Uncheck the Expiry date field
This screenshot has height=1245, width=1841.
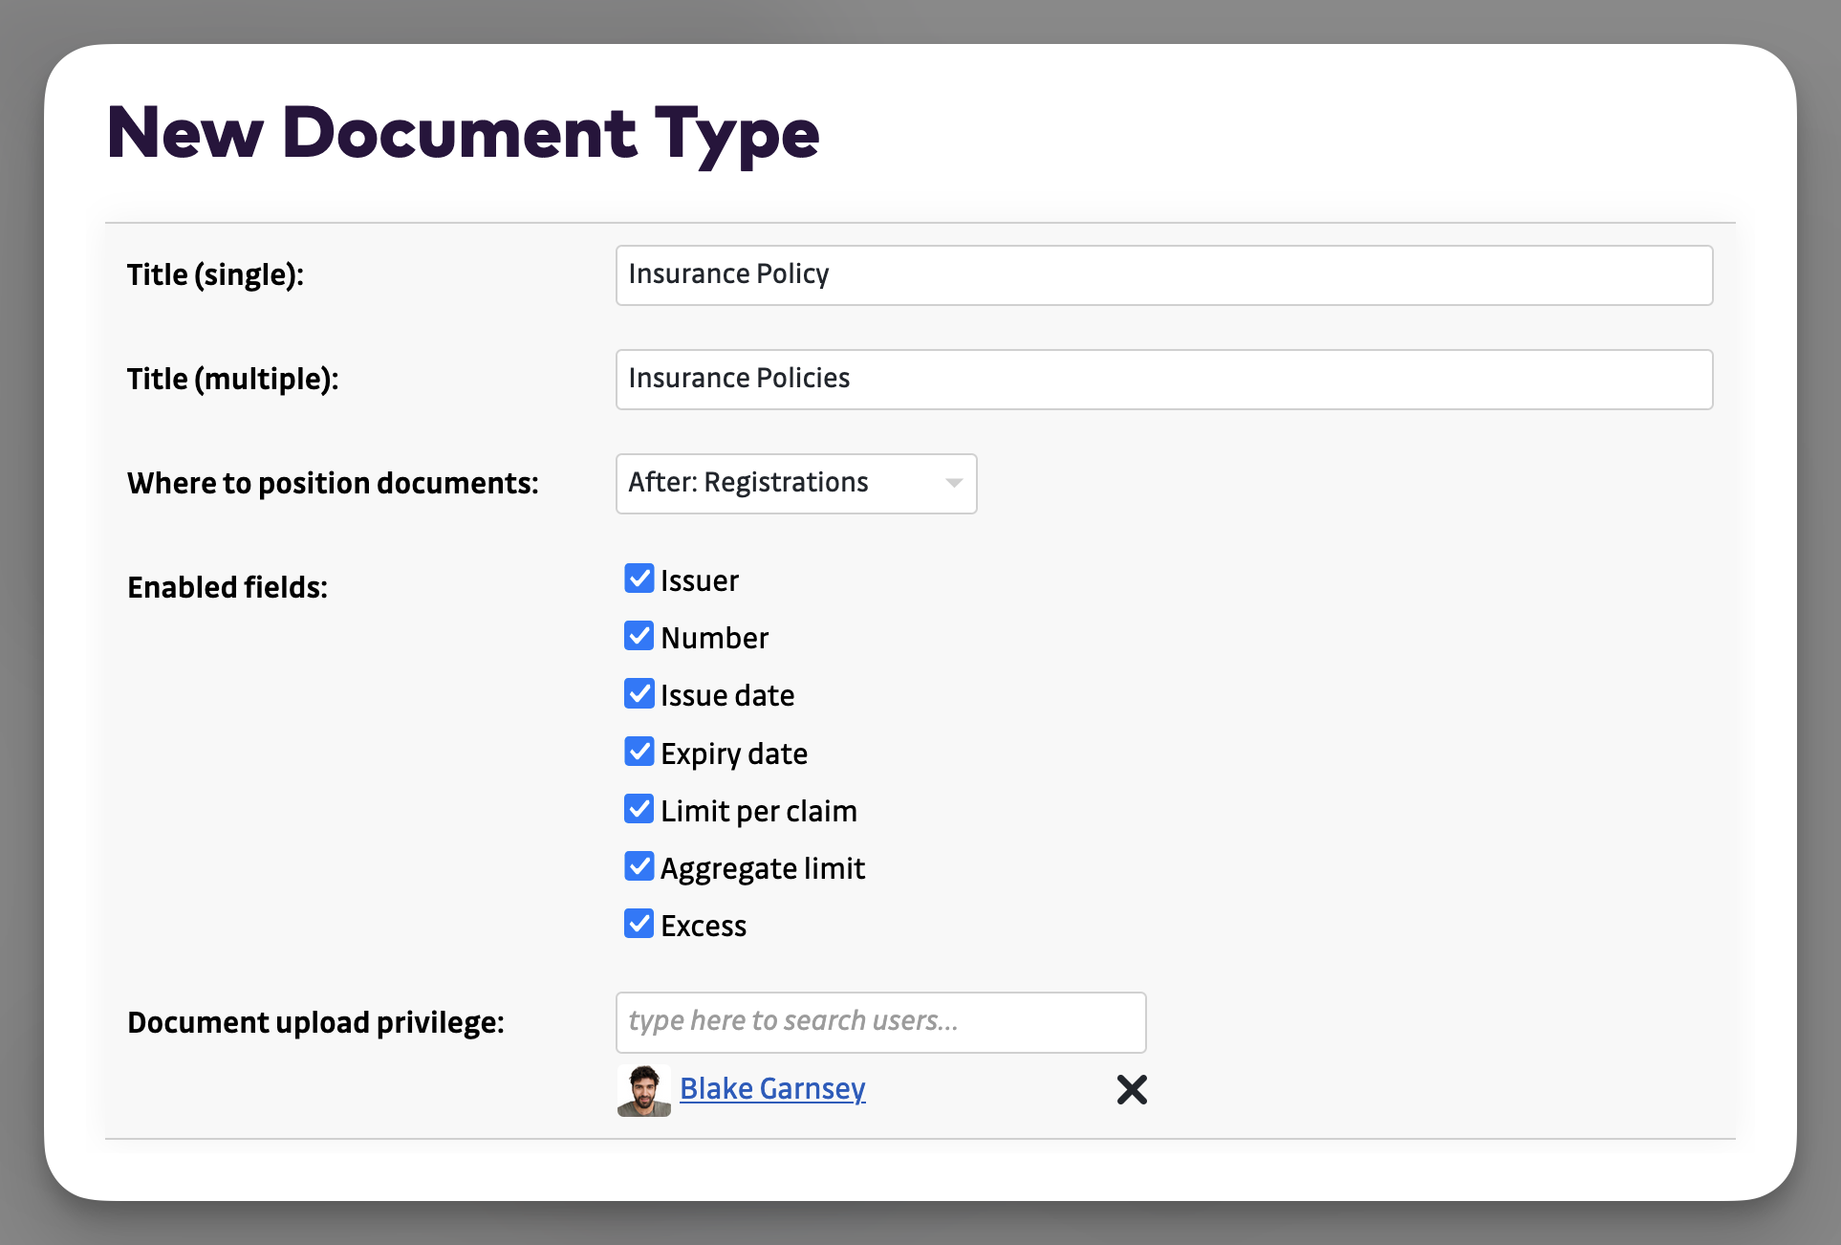(639, 752)
